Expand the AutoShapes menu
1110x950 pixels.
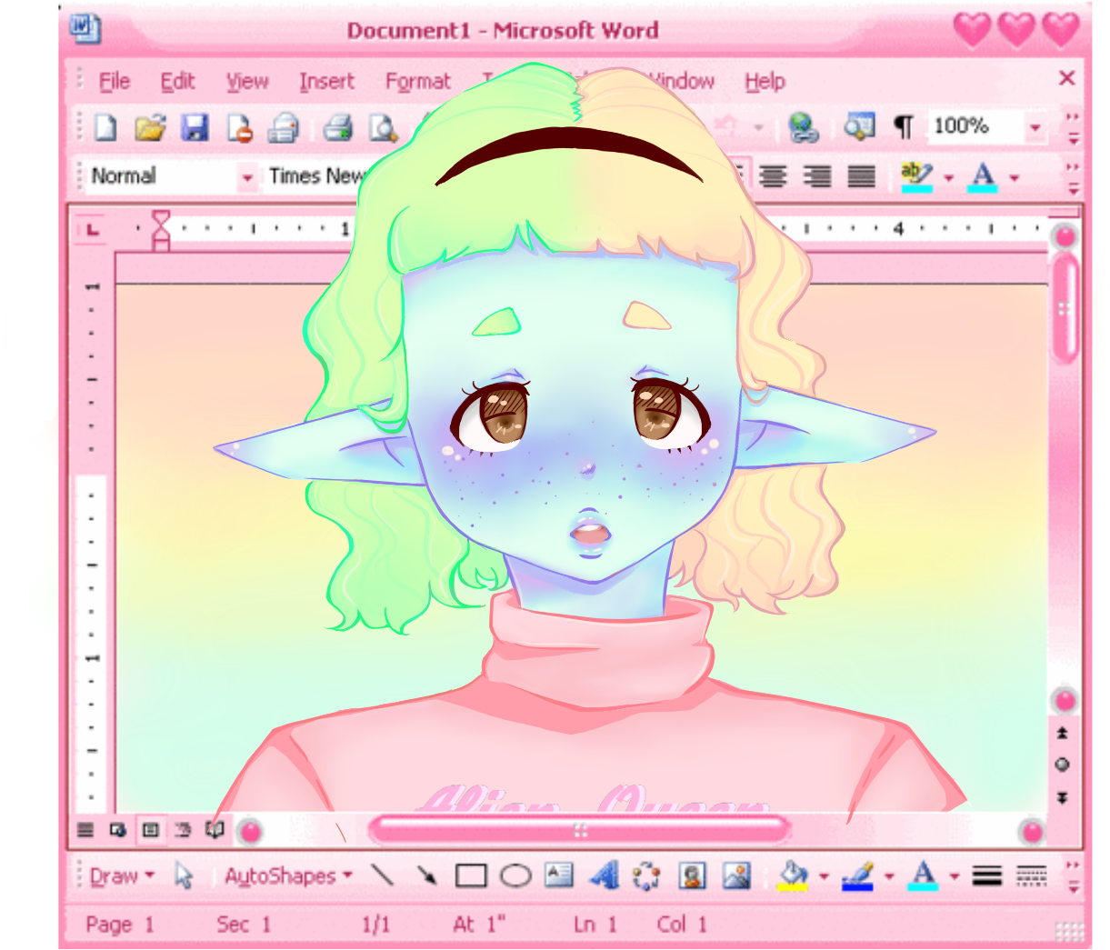[285, 875]
